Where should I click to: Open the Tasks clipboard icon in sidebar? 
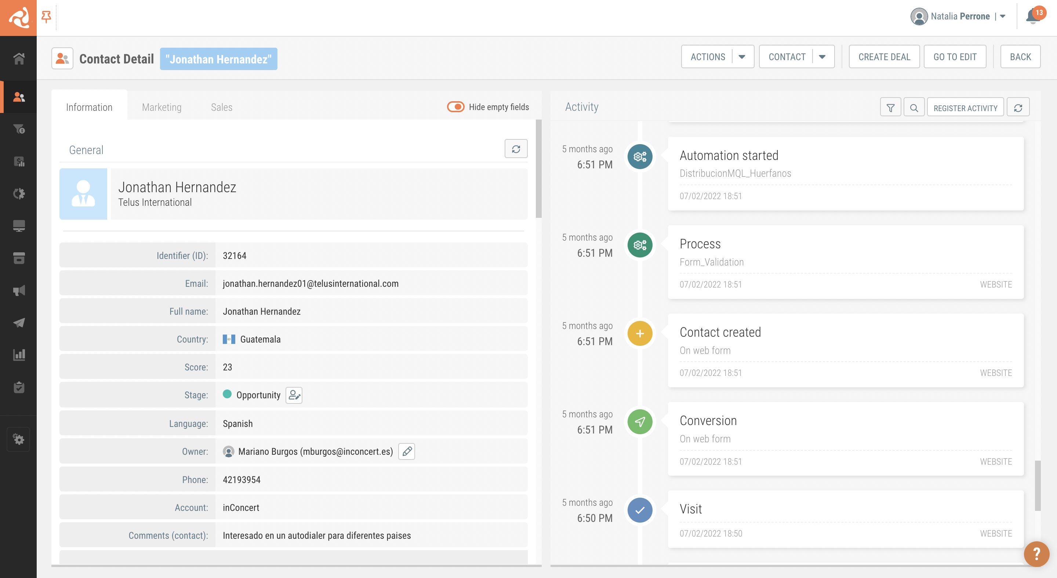pos(18,387)
